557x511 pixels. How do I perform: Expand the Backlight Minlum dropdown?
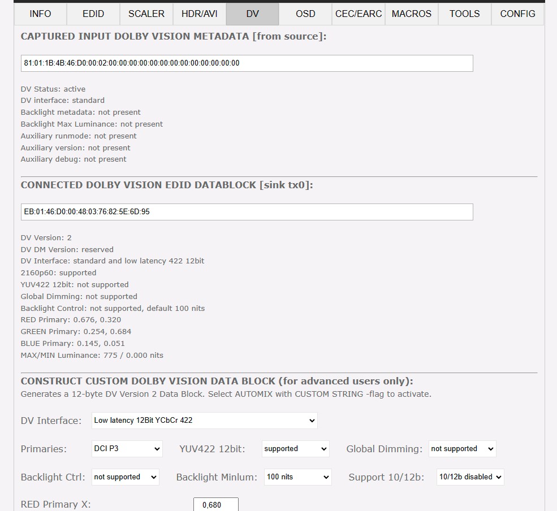click(297, 477)
